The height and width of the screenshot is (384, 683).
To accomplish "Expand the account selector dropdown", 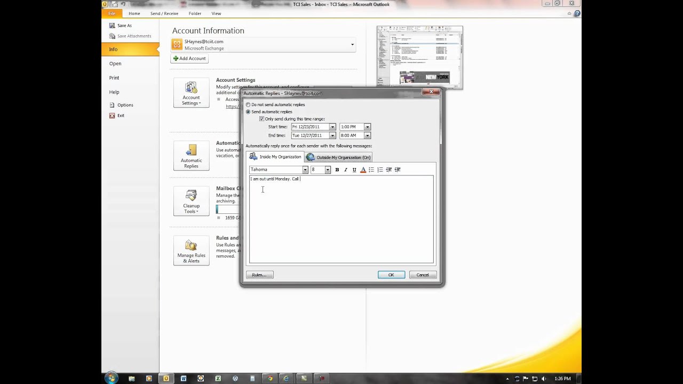I will [352, 45].
